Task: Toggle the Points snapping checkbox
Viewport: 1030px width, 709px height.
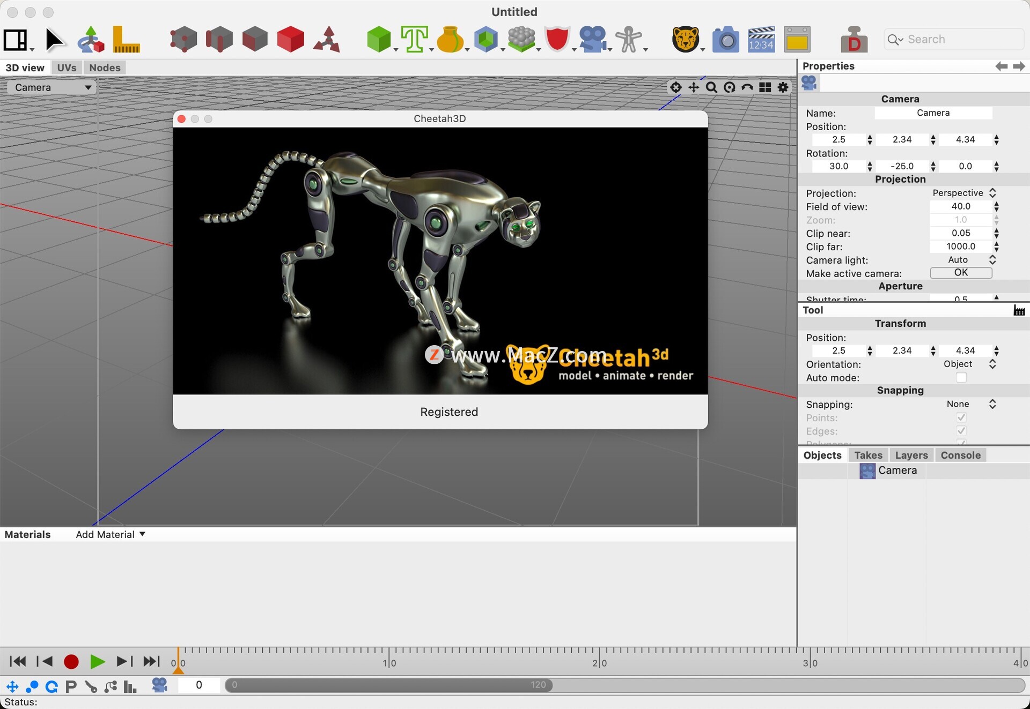Action: (961, 417)
